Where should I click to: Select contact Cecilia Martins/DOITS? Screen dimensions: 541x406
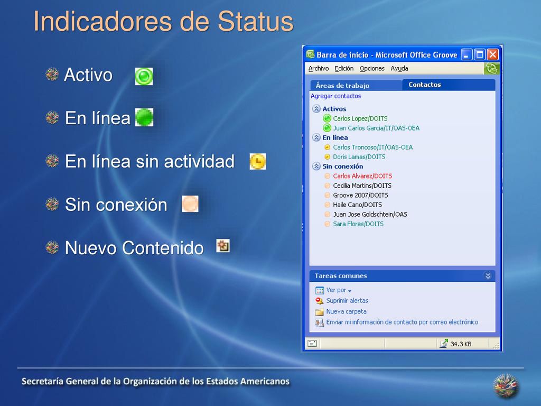[x=362, y=186]
